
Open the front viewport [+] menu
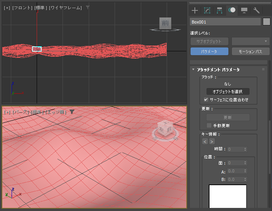(x=7, y=8)
